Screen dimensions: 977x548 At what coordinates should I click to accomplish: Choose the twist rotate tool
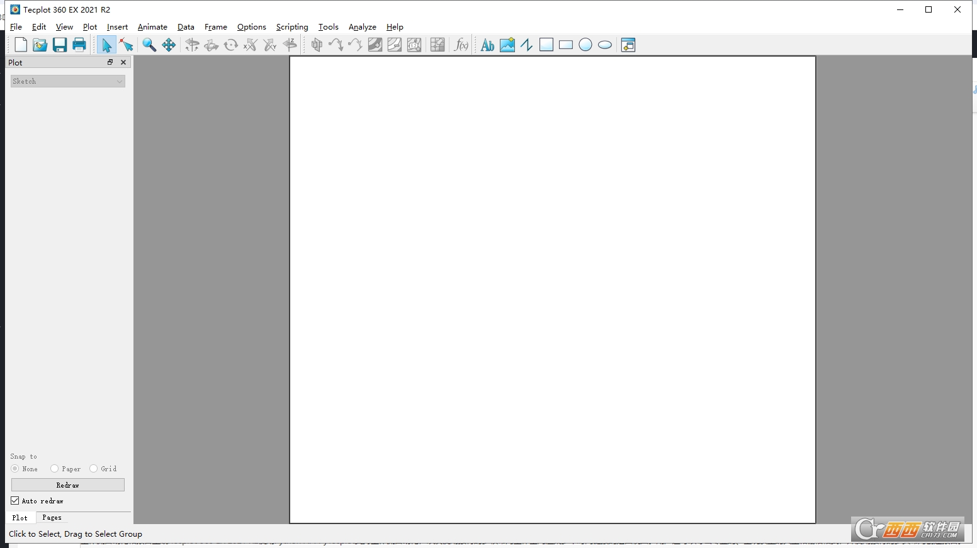click(x=231, y=45)
